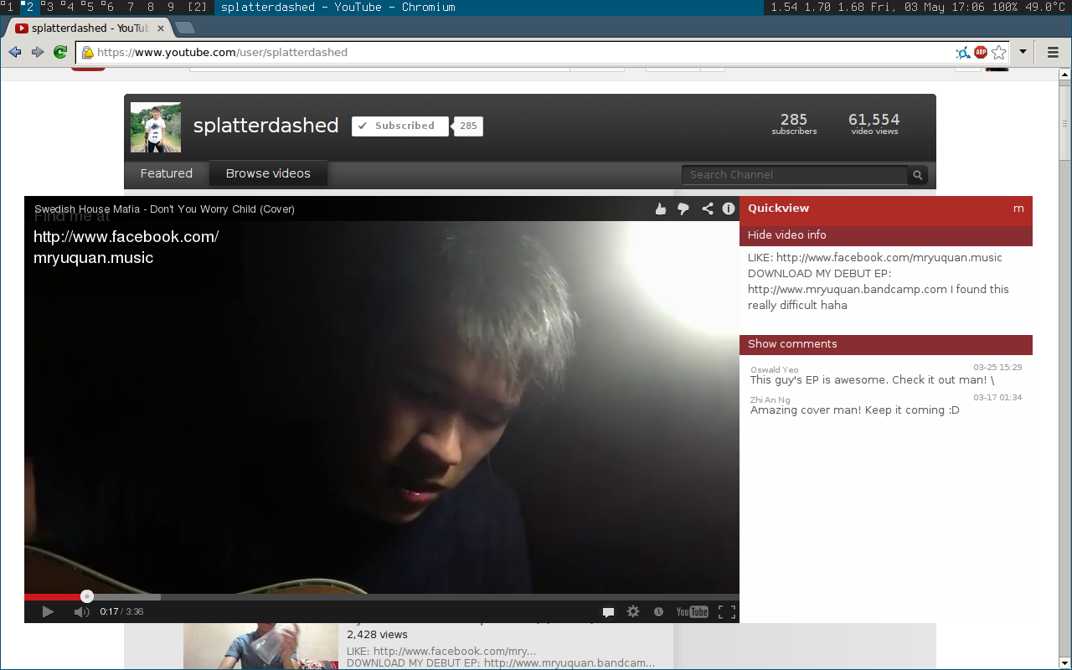Click the blocked-plugin icon in the address bar
The width and height of the screenshot is (1072, 670).
963,52
